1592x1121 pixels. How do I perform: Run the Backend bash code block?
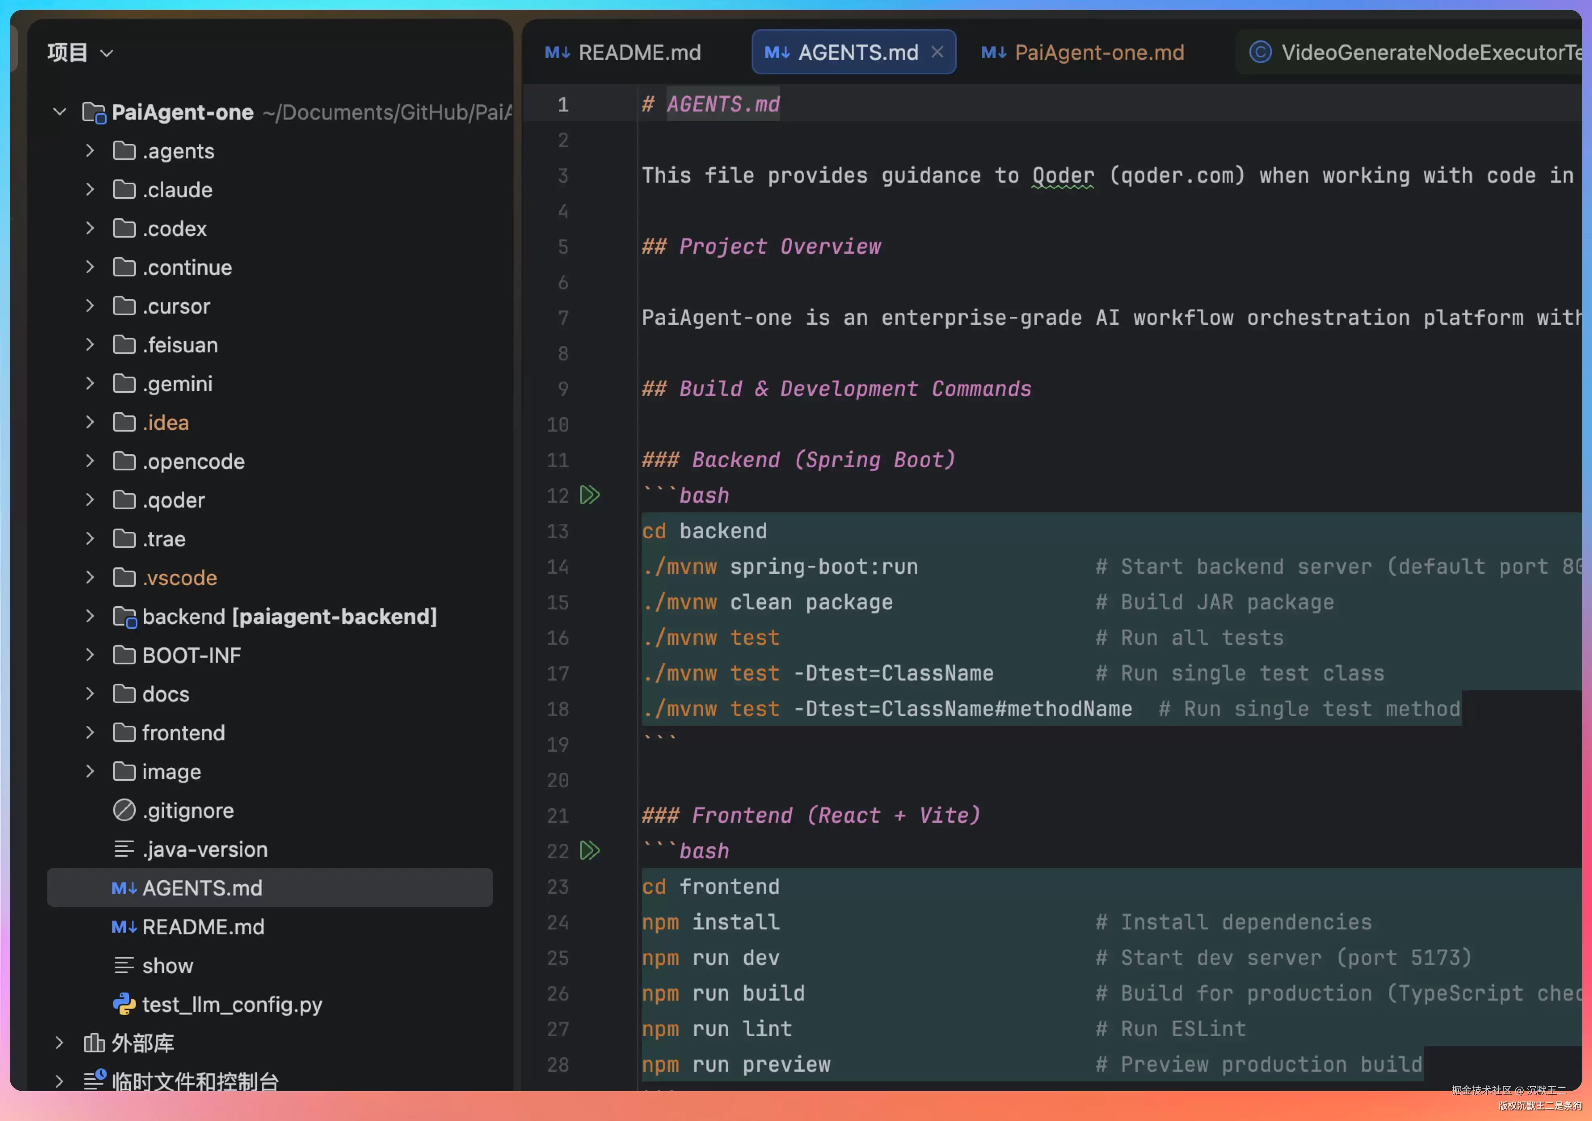point(590,495)
